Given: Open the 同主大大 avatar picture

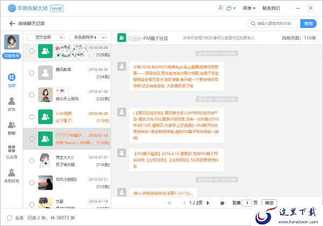Looking at the screenshot, I should click(46, 161).
